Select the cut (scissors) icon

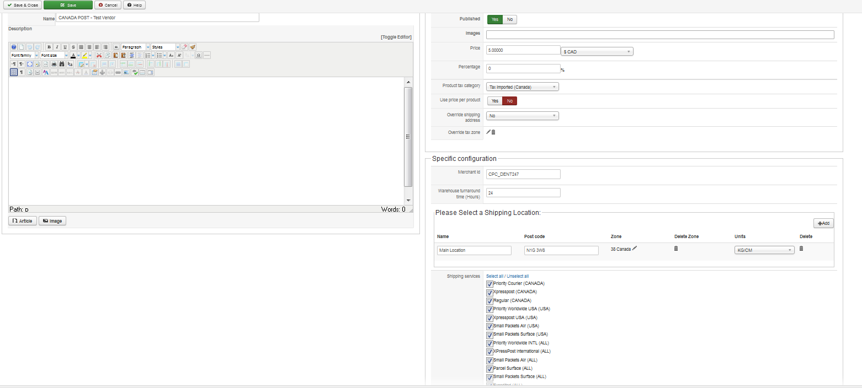[x=99, y=55]
